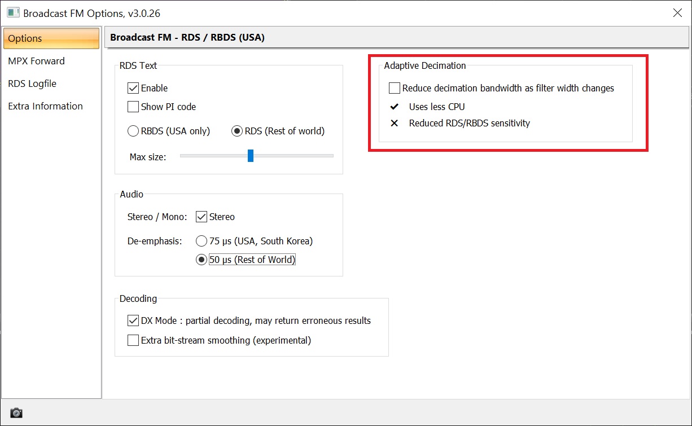Disable DX Mode partial decoding
The width and height of the screenshot is (692, 426).
point(133,320)
